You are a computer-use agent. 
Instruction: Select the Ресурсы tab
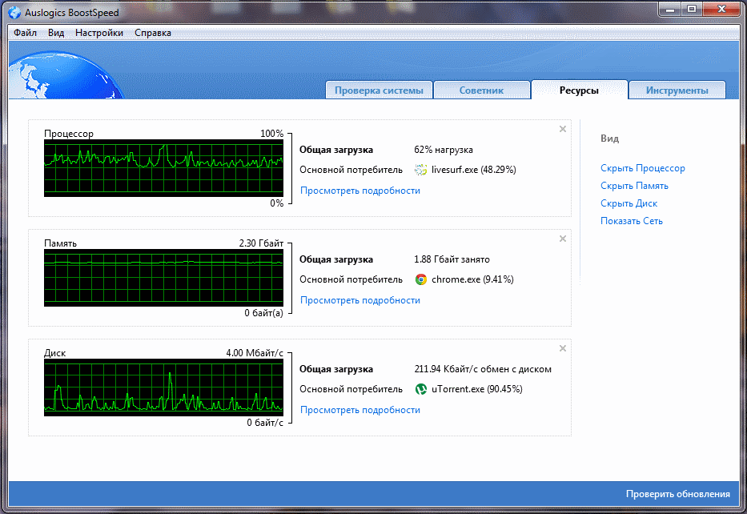tap(579, 90)
